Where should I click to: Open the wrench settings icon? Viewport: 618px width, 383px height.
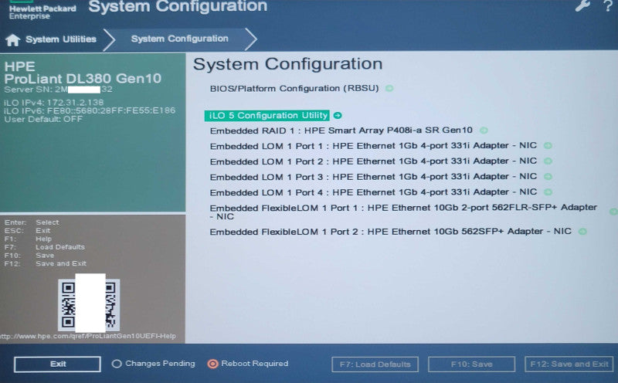pyautogui.click(x=582, y=5)
